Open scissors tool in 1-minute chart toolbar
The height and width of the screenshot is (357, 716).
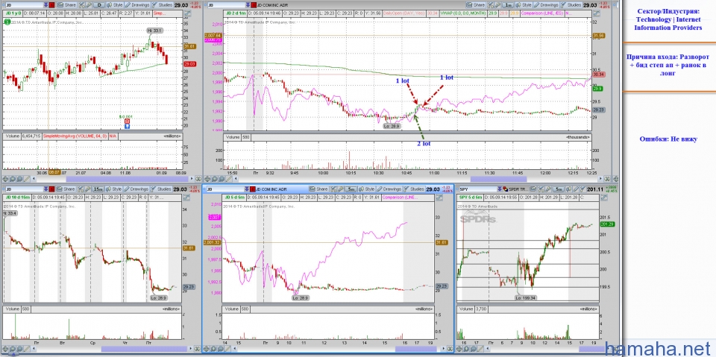coord(491,4)
